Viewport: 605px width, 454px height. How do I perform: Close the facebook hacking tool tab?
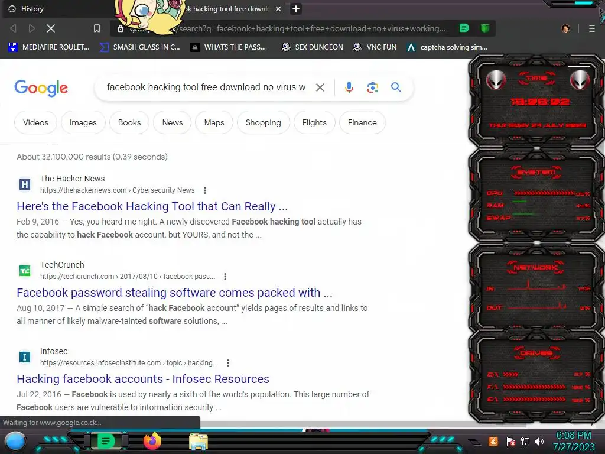278,9
